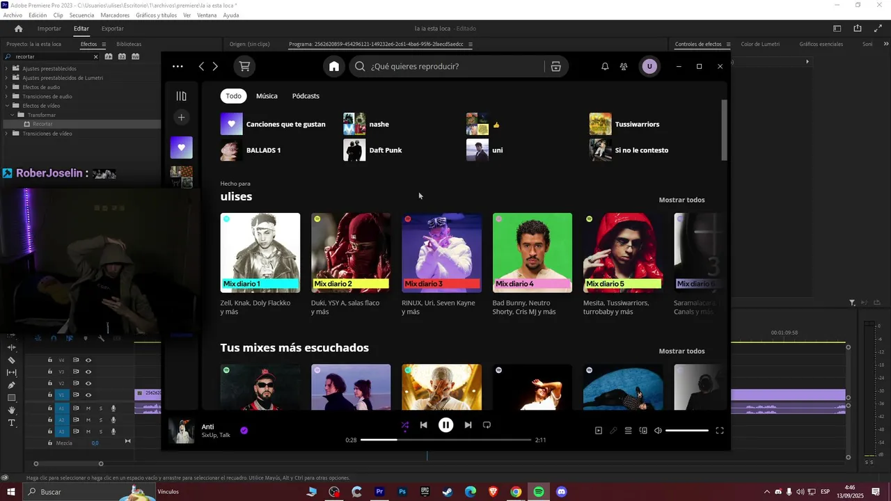
Task: Toggle shuffle in Spotify player
Action: 405,424
